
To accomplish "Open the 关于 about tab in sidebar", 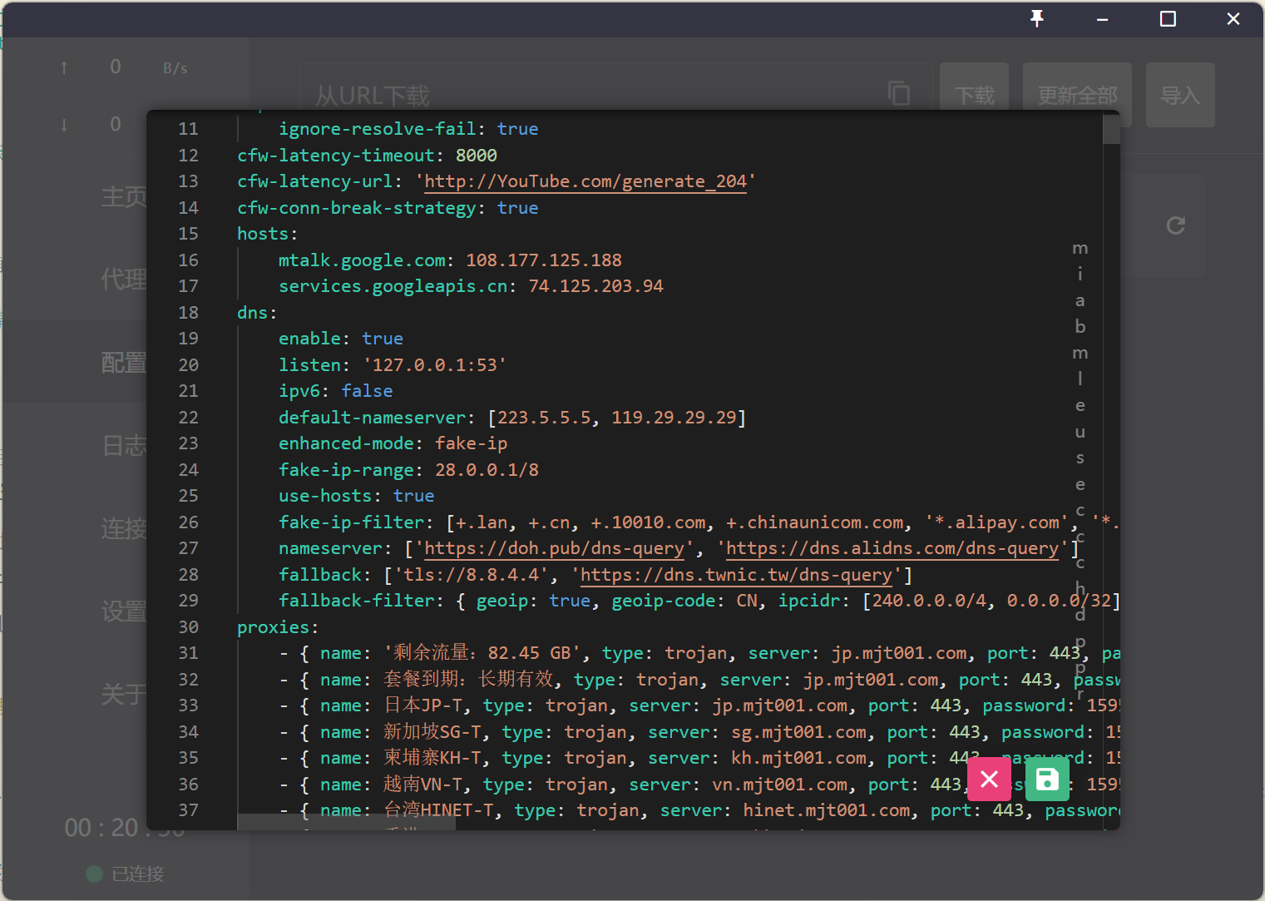I will (x=124, y=693).
